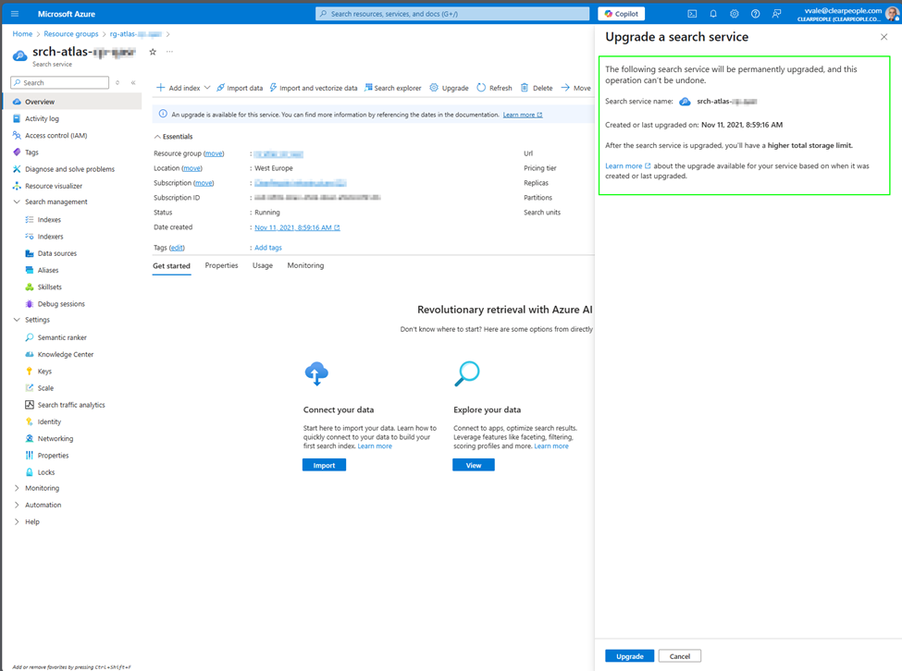Switch to the Usage tab
The width and height of the screenshot is (902, 671).
tap(263, 265)
